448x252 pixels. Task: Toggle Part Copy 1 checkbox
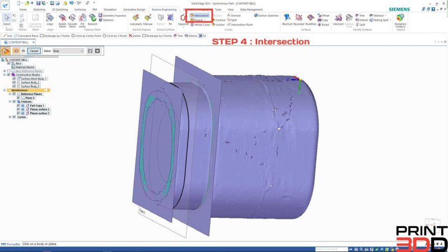pos(18,105)
